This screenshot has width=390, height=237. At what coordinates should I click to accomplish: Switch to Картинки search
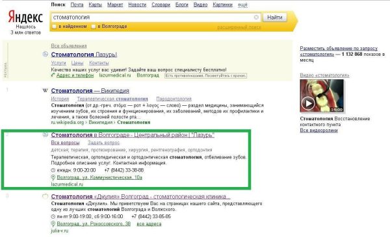(x=222, y=5)
